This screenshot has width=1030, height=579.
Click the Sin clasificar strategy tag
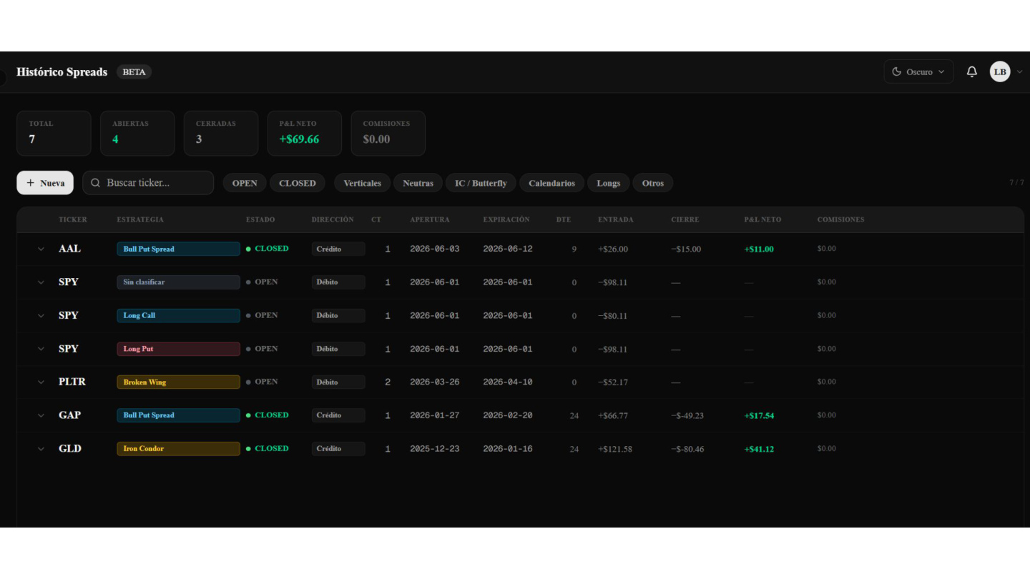pyautogui.click(x=178, y=282)
